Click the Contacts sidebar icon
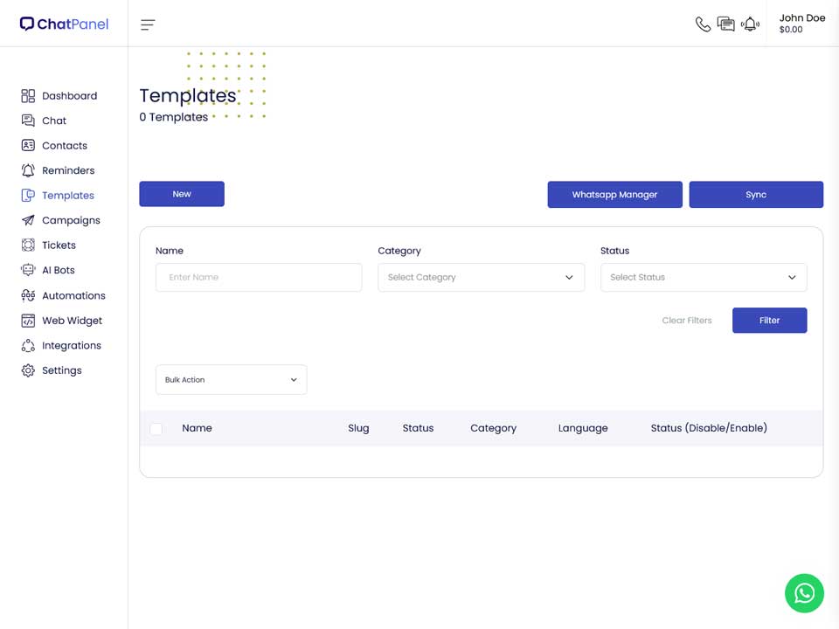The image size is (839, 629). pyautogui.click(x=28, y=146)
